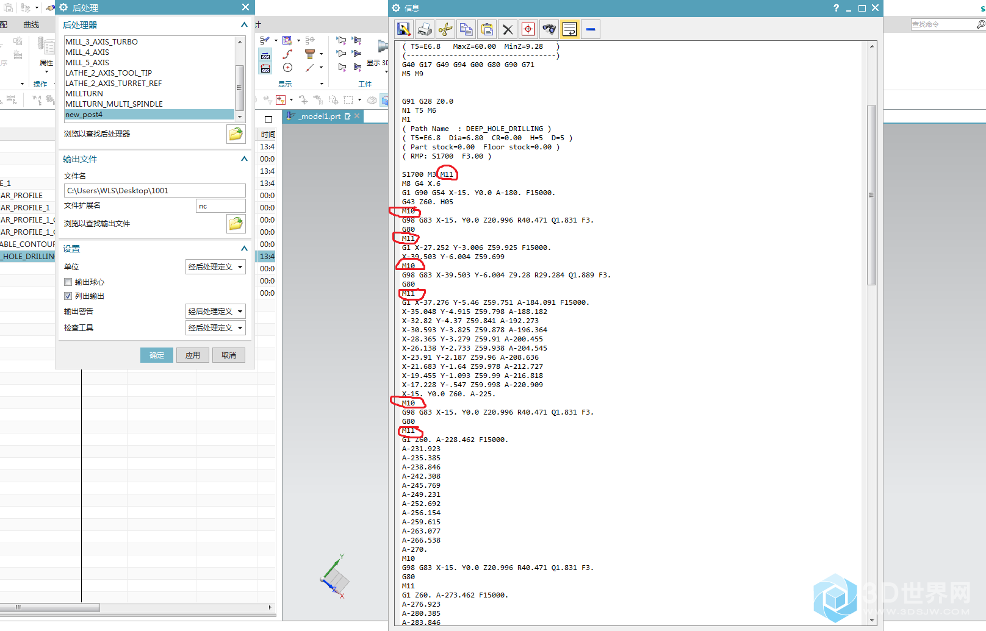Collapse the 后处理器 section

point(244,25)
